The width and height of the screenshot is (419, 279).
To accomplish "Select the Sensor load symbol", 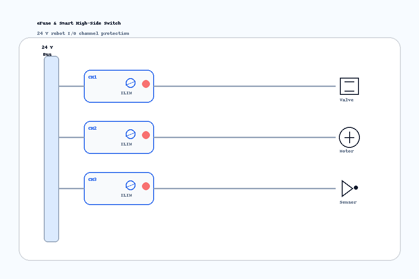I will [x=350, y=188].
